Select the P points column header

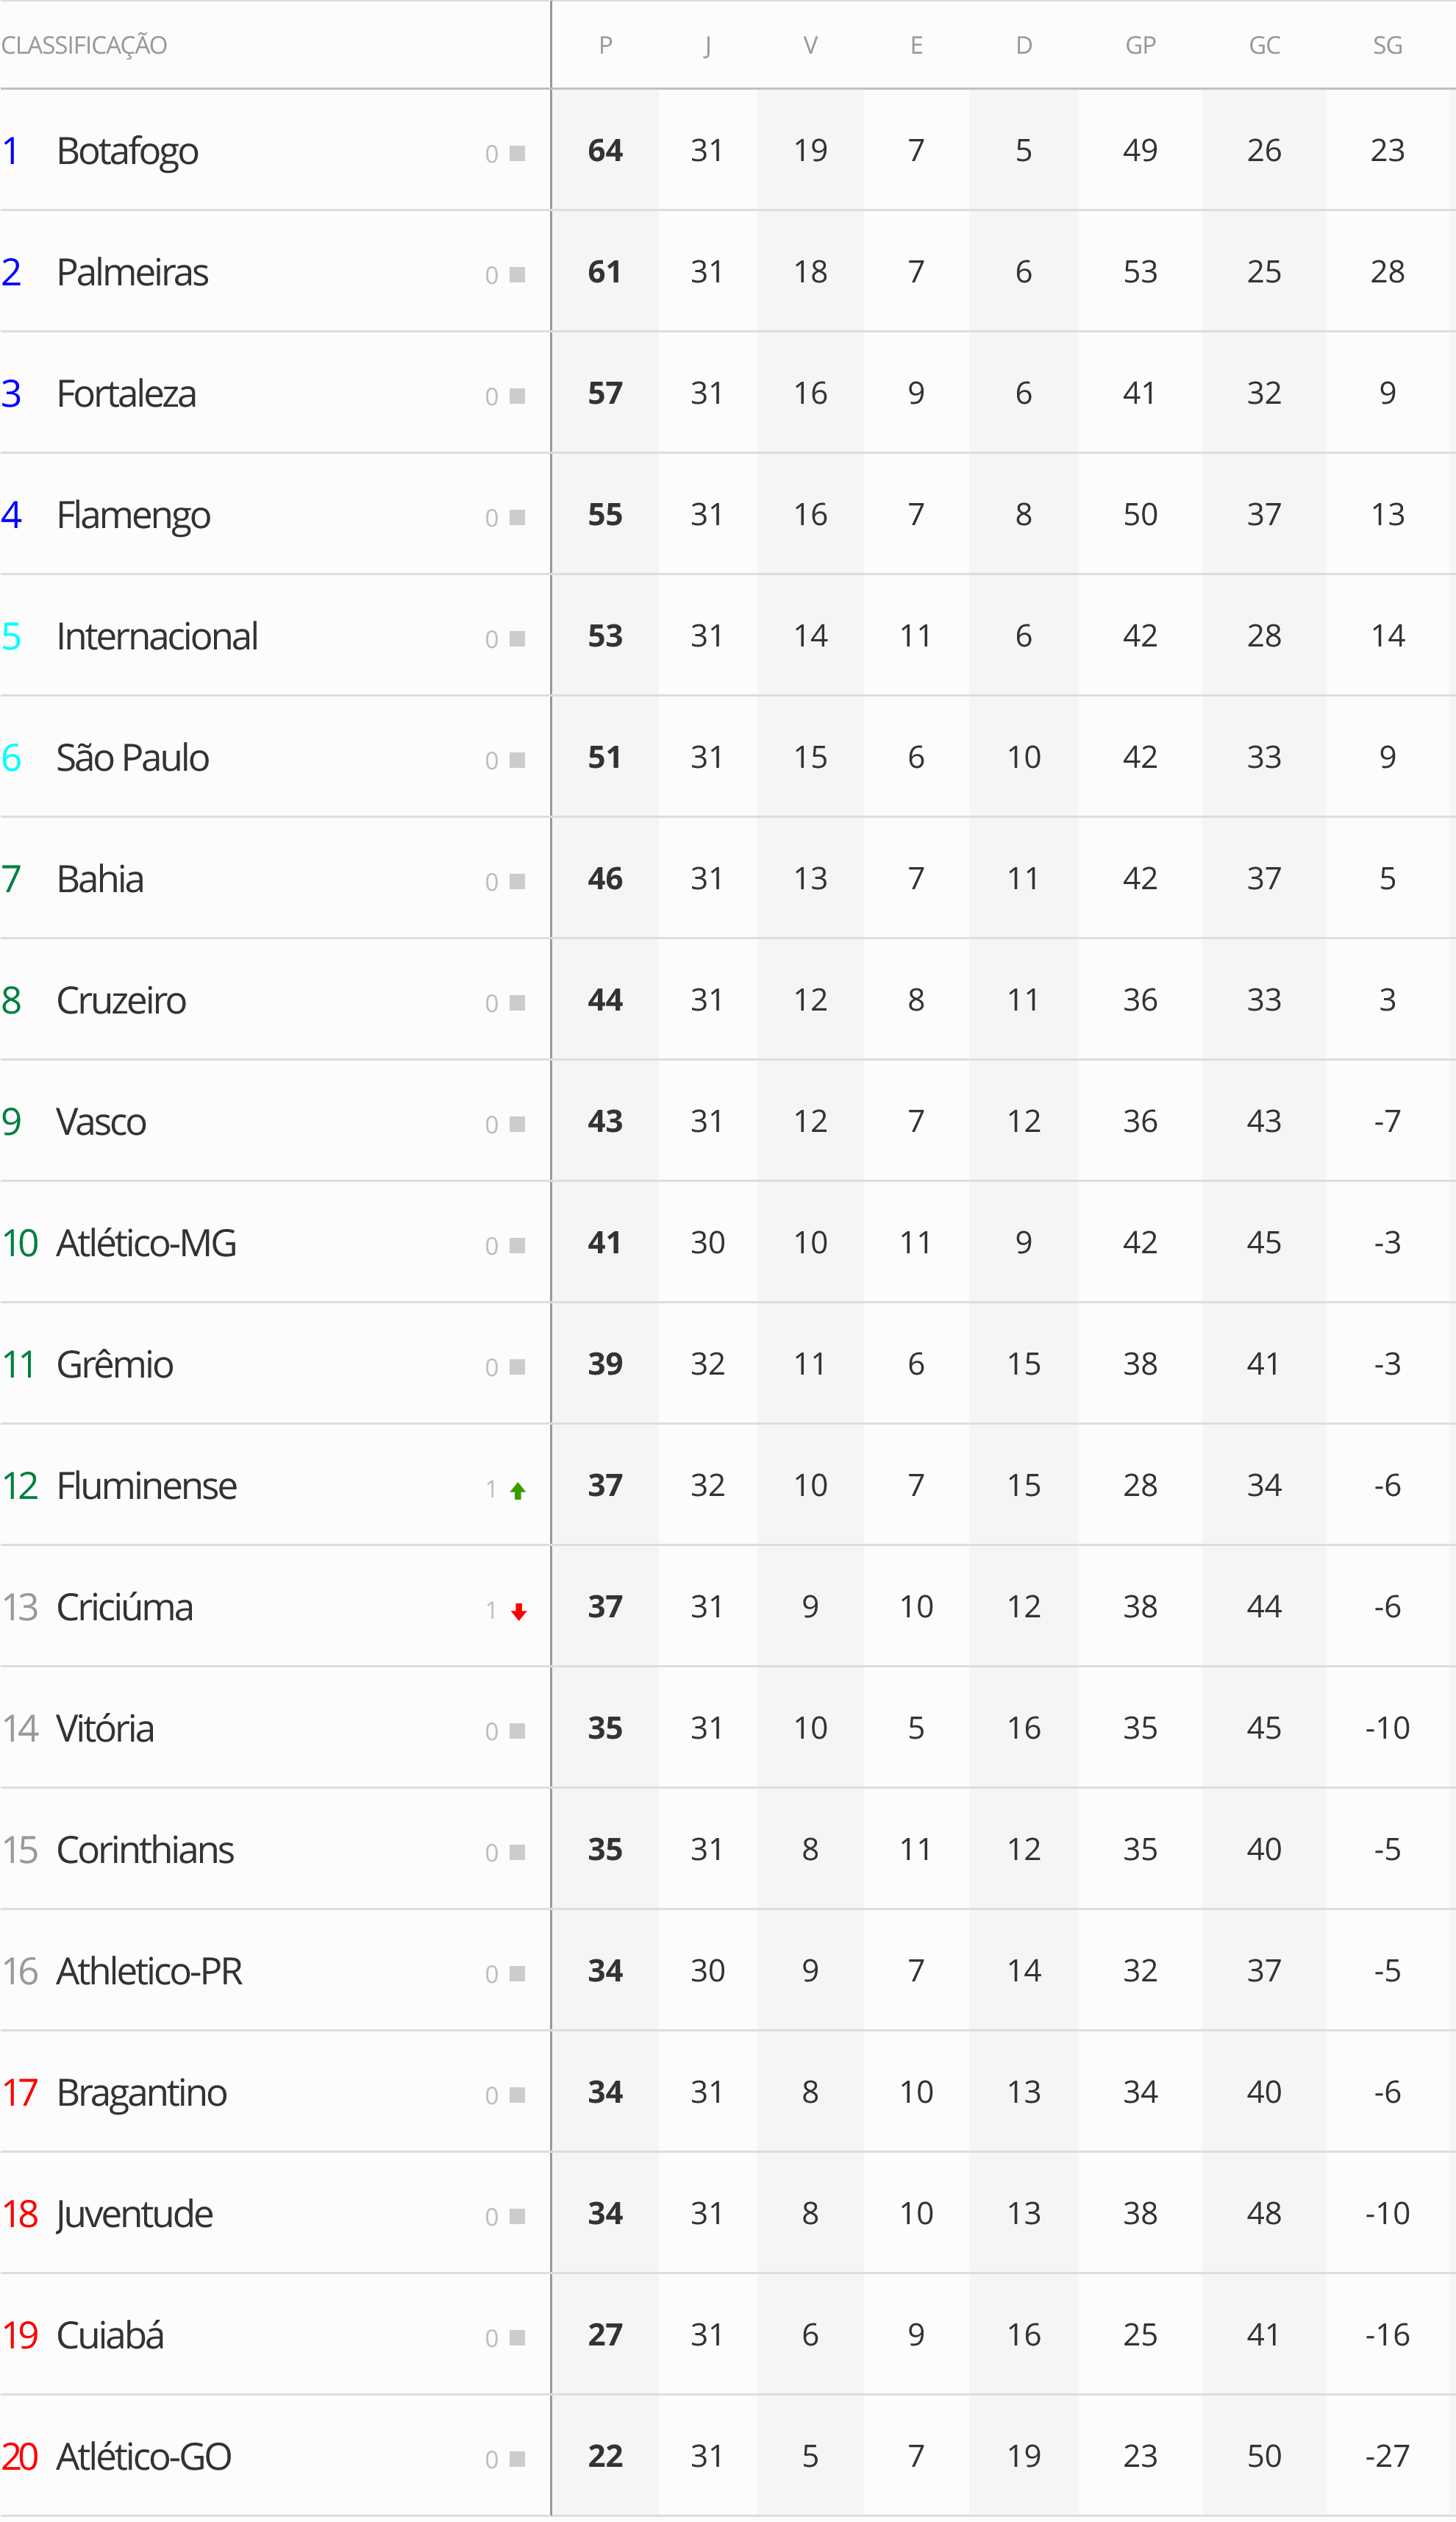(605, 45)
